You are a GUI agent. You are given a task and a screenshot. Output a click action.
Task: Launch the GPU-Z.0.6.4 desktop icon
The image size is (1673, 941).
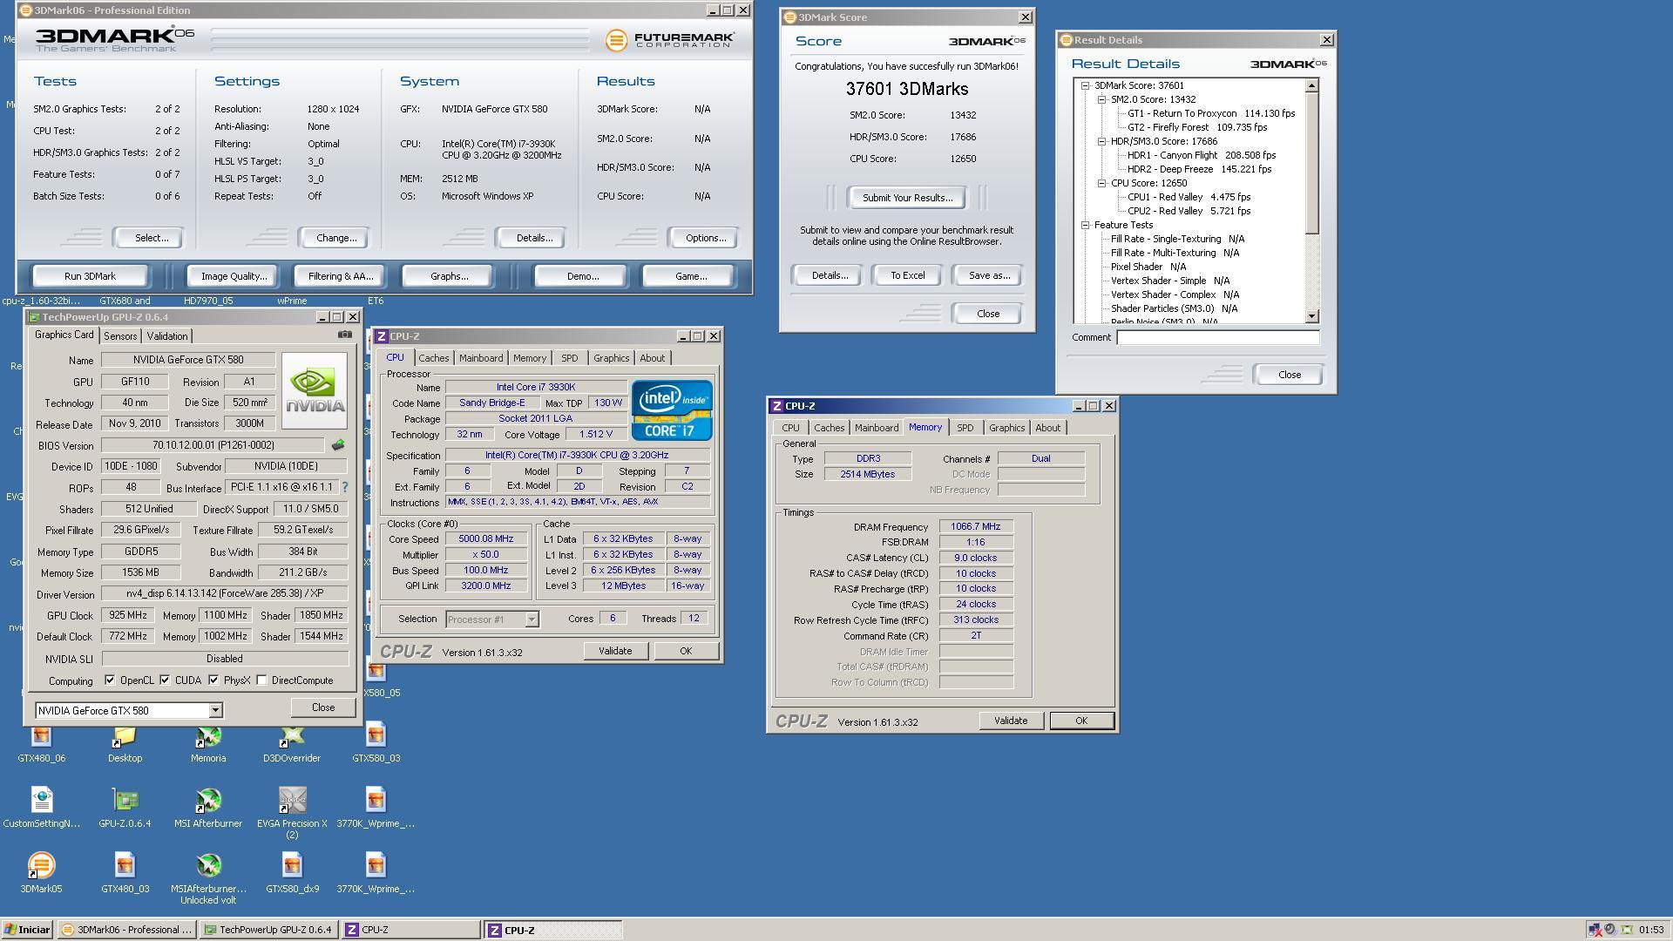[x=125, y=809]
